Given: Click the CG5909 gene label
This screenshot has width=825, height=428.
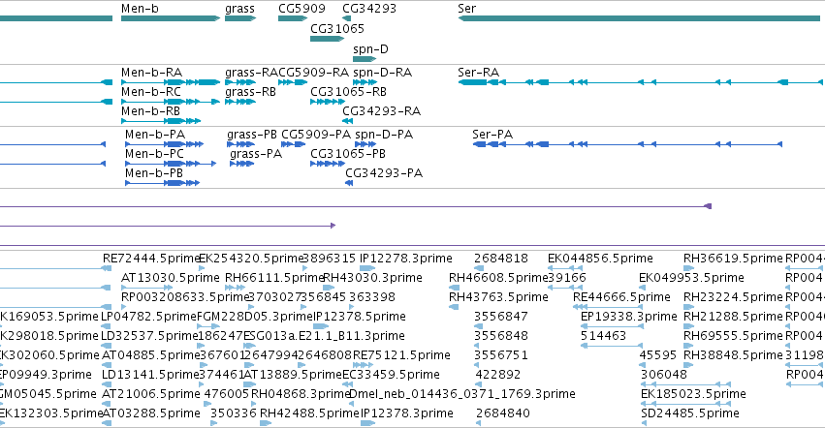Looking at the screenshot, I should 302,9.
